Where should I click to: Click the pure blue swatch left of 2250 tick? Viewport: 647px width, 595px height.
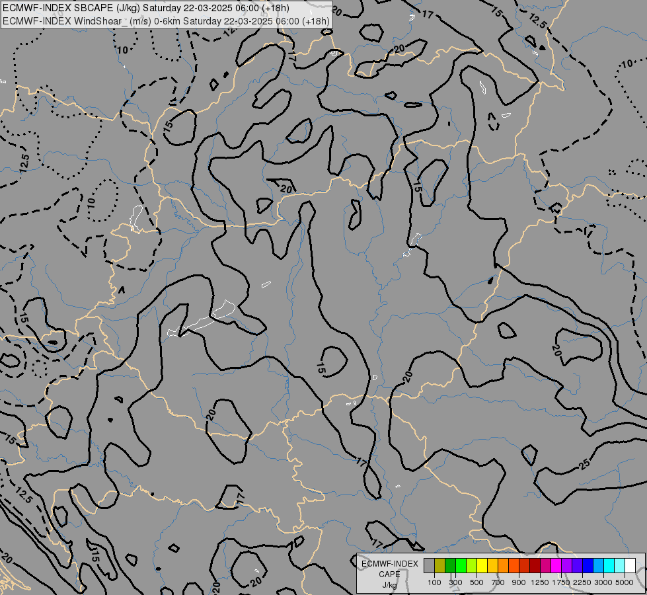(x=588, y=566)
